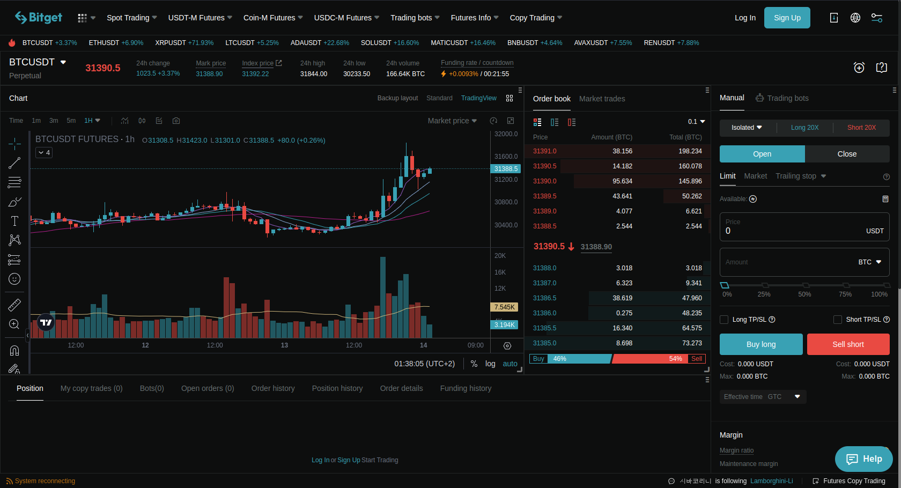Open chart settings gear on time axis
The height and width of the screenshot is (488, 901).
pos(507,346)
